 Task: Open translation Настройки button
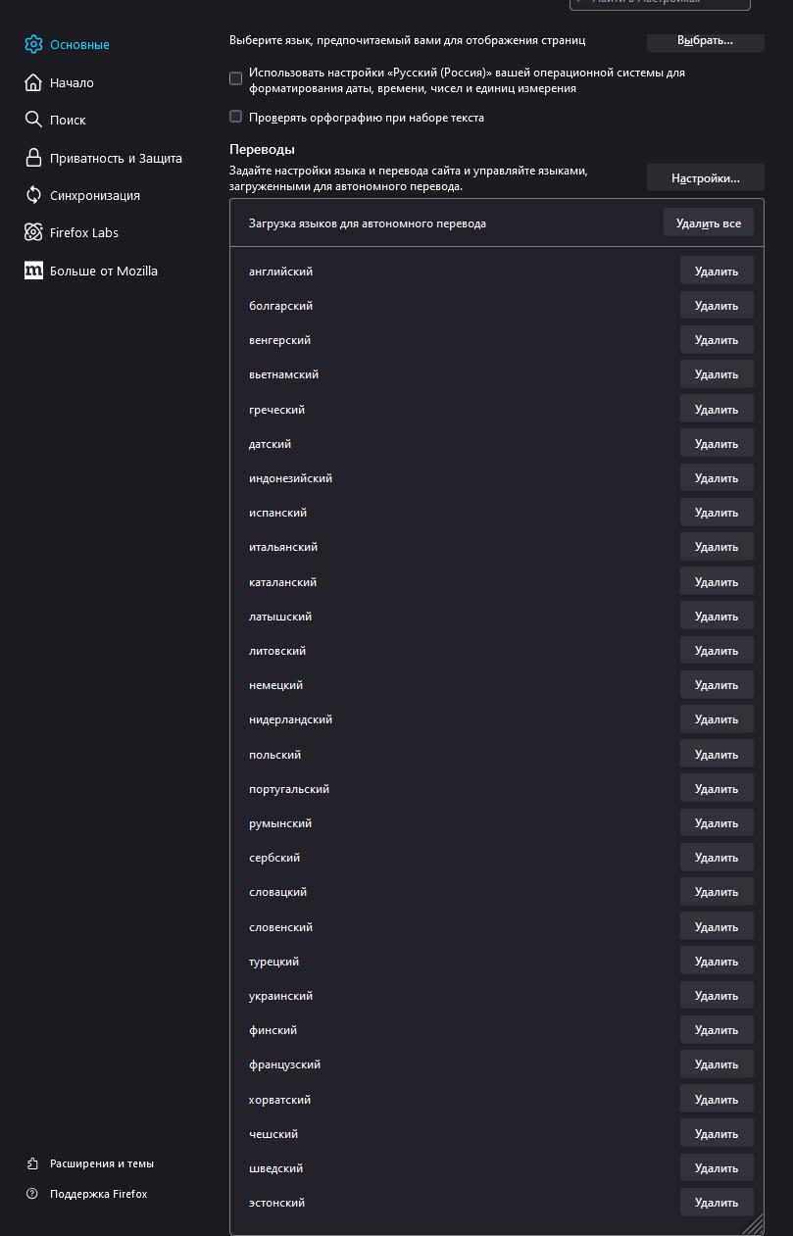[705, 177]
